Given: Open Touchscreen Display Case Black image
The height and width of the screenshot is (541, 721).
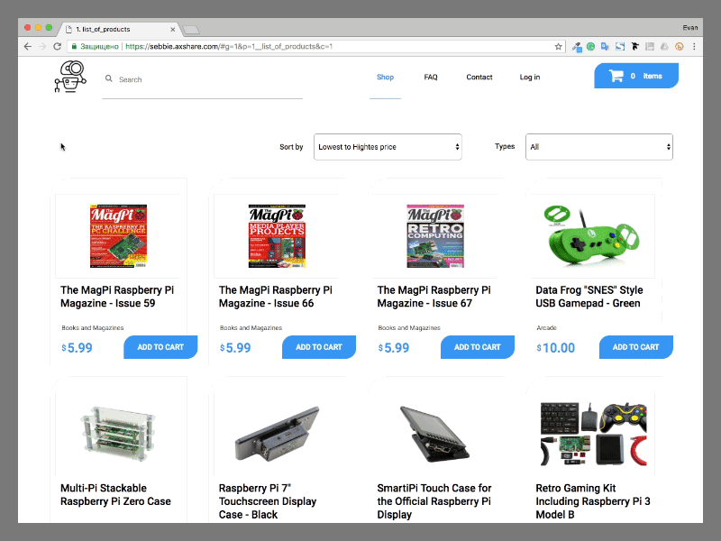Looking at the screenshot, I should click(x=277, y=433).
